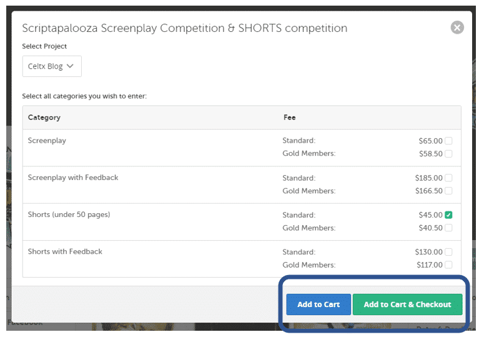
Task: Open the Celtx Blog project dropdown
Action: [52, 66]
